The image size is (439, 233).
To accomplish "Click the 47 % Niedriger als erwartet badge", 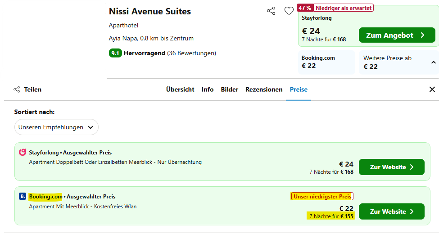I will click(x=335, y=8).
